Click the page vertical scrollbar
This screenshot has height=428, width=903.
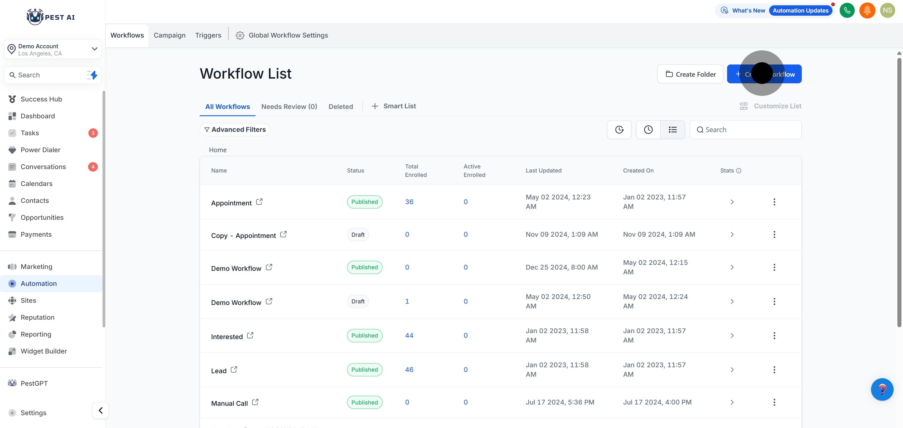(899, 193)
